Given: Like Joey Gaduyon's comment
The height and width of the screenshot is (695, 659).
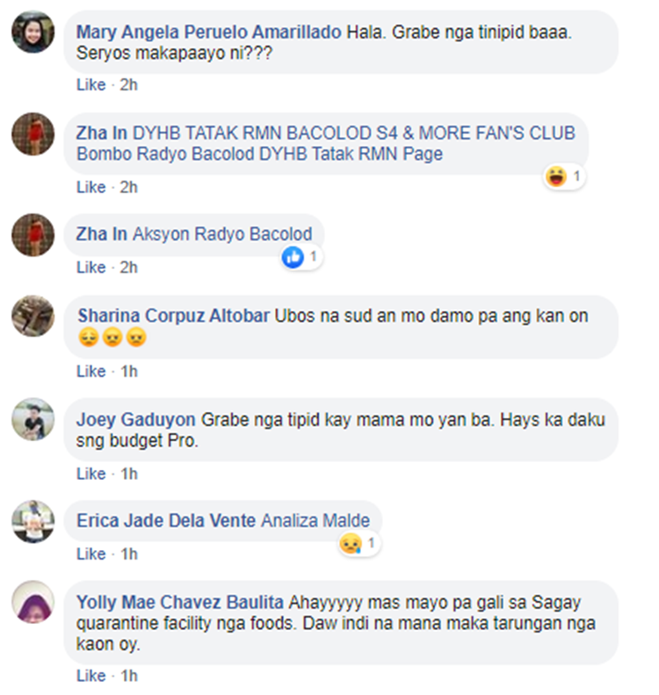Looking at the screenshot, I should point(91,474).
